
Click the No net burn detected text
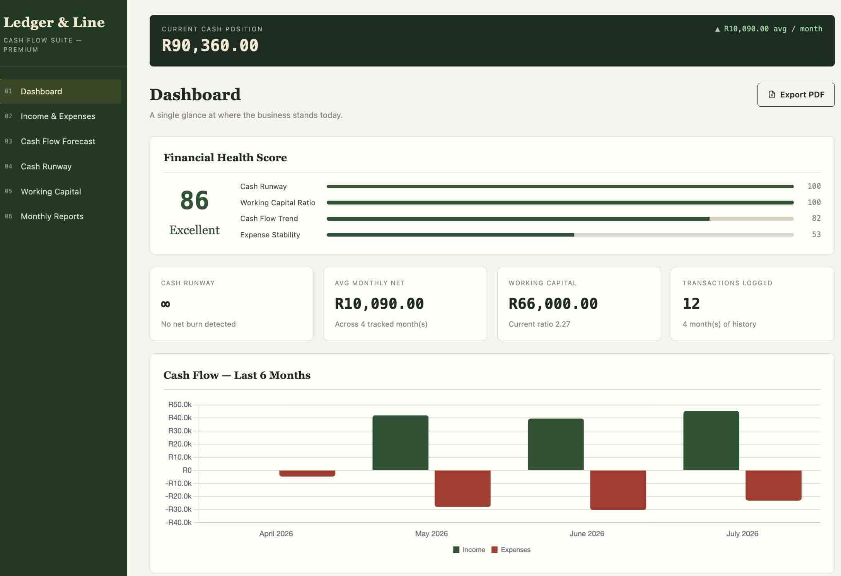[198, 324]
